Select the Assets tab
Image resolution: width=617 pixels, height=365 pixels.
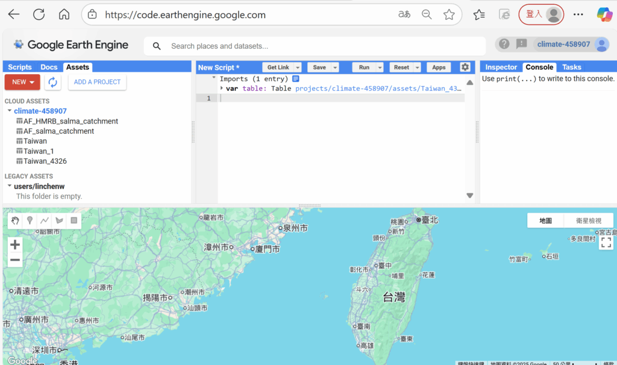(78, 67)
